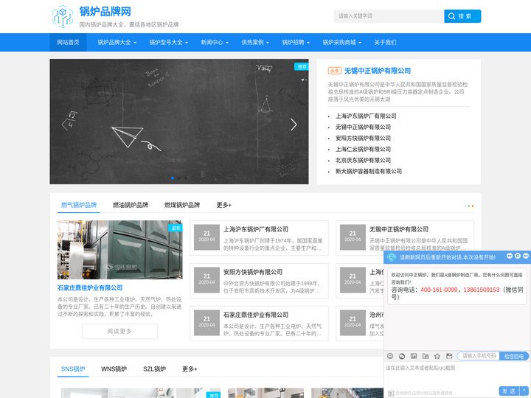
Task: Open the 无锡中正锅炉有限公司 card title
Action: point(399,229)
